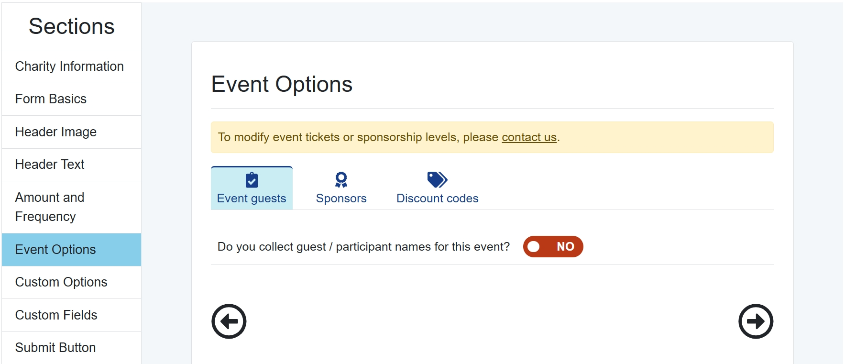Select the Event guests tab label
The width and height of the screenshot is (845, 364).
coord(252,199)
